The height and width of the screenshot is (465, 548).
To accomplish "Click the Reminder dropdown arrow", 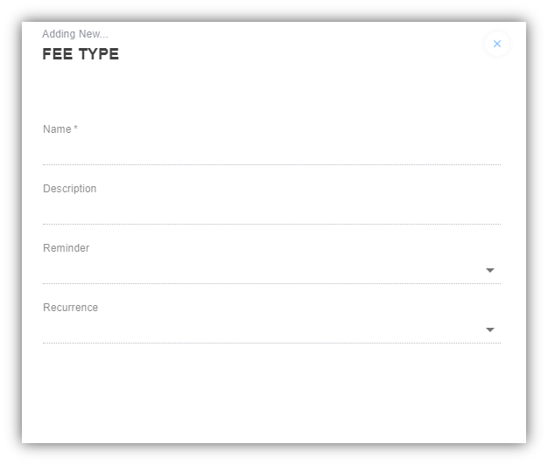I will click(490, 271).
